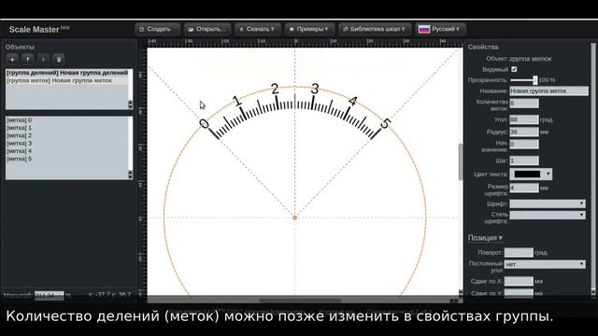
Task: Click the canvas horizontal scrollbar thumb
Action: [300, 301]
